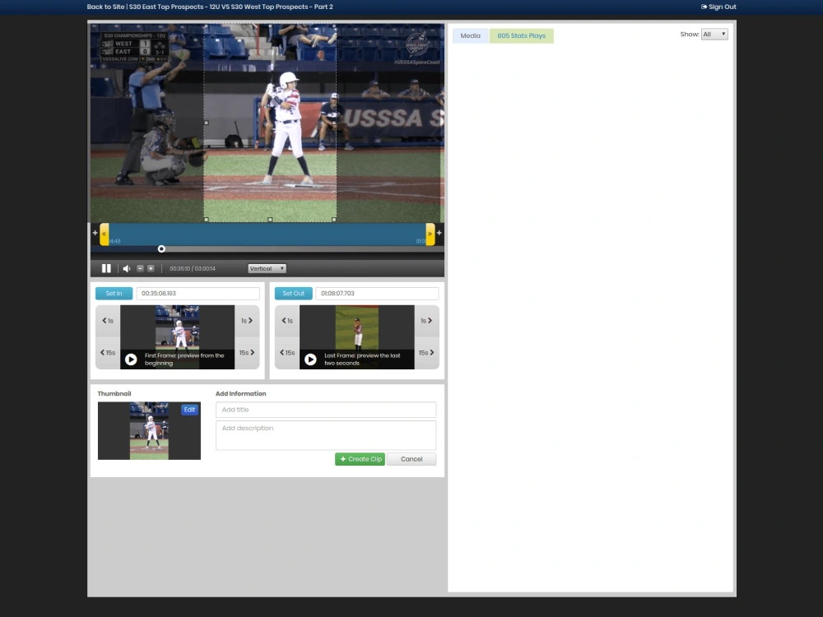The image size is (823, 617).
Task: Click the blue clip range on timeline
Action: (267, 234)
